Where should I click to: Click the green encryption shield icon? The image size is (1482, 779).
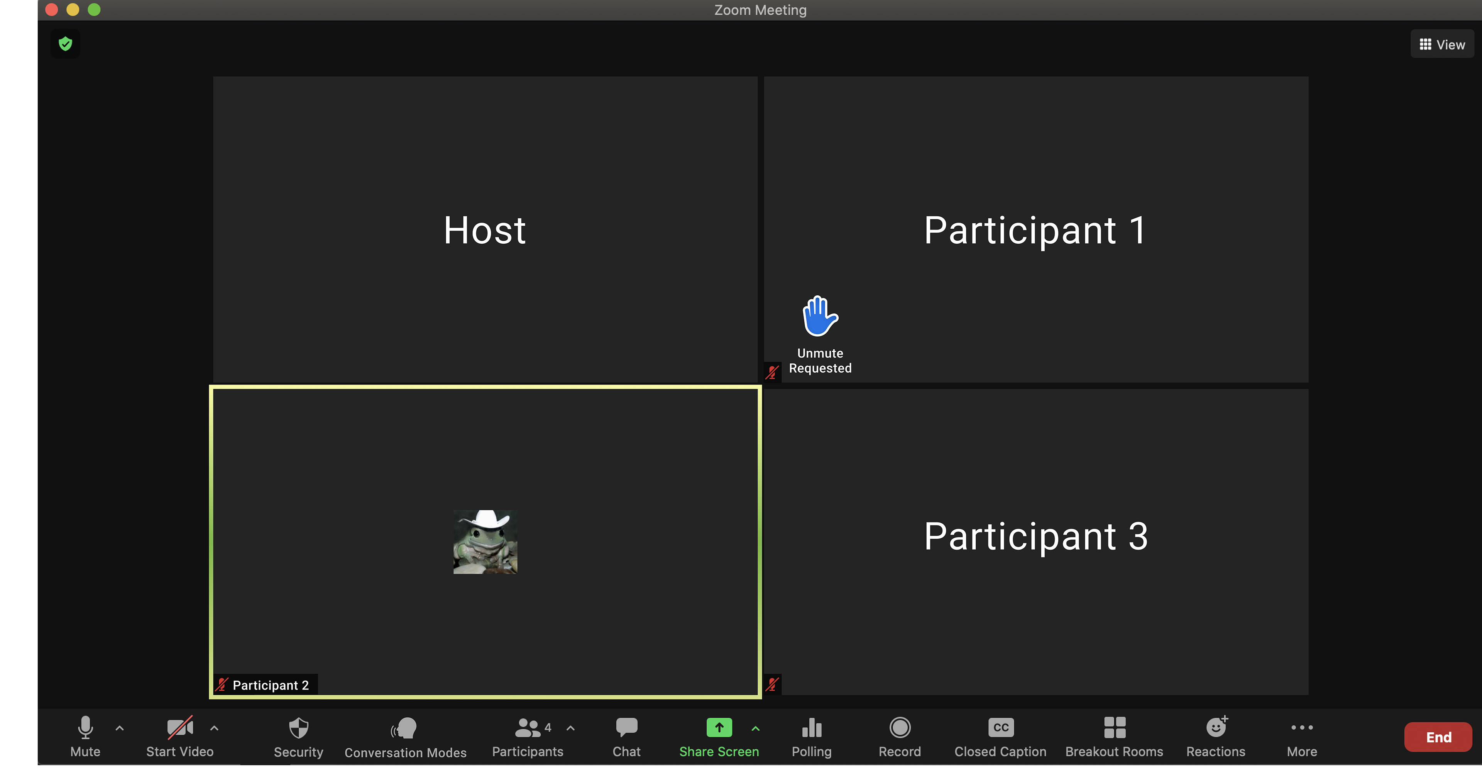click(66, 44)
